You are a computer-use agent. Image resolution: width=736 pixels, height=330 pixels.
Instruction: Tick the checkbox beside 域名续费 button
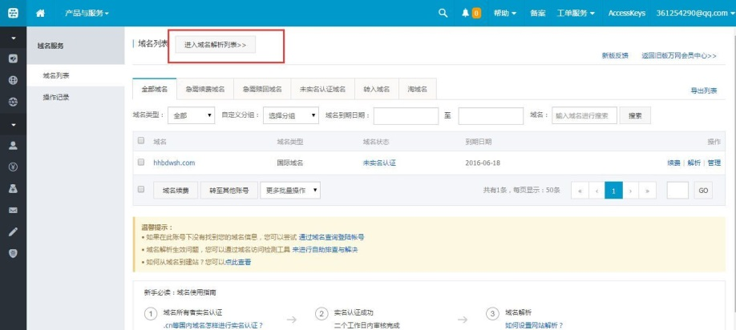click(x=141, y=190)
